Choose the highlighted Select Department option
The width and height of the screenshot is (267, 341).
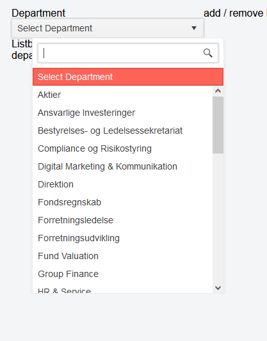click(128, 77)
